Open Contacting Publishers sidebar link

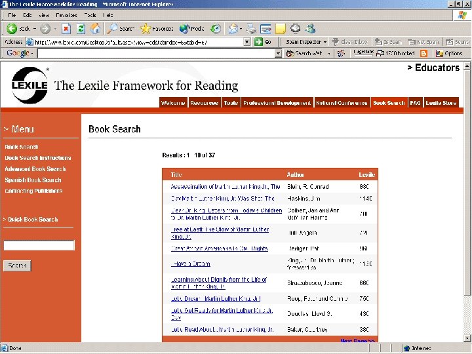click(x=33, y=191)
